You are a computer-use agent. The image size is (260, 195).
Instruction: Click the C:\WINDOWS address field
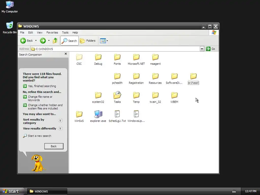tap(115, 49)
